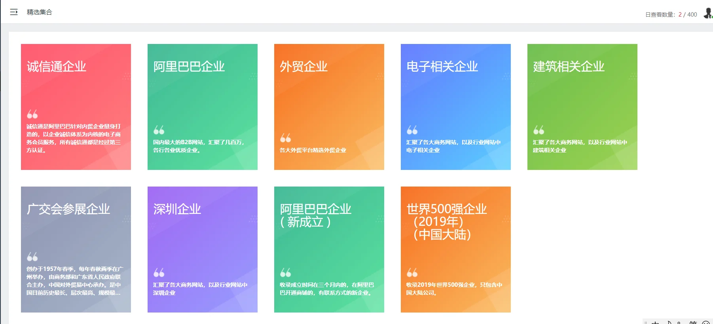Open the 外贸企业 collection card
713x324 pixels.
point(329,107)
